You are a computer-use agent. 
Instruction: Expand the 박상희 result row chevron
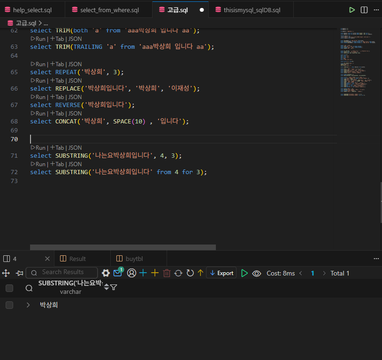click(28, 305)
